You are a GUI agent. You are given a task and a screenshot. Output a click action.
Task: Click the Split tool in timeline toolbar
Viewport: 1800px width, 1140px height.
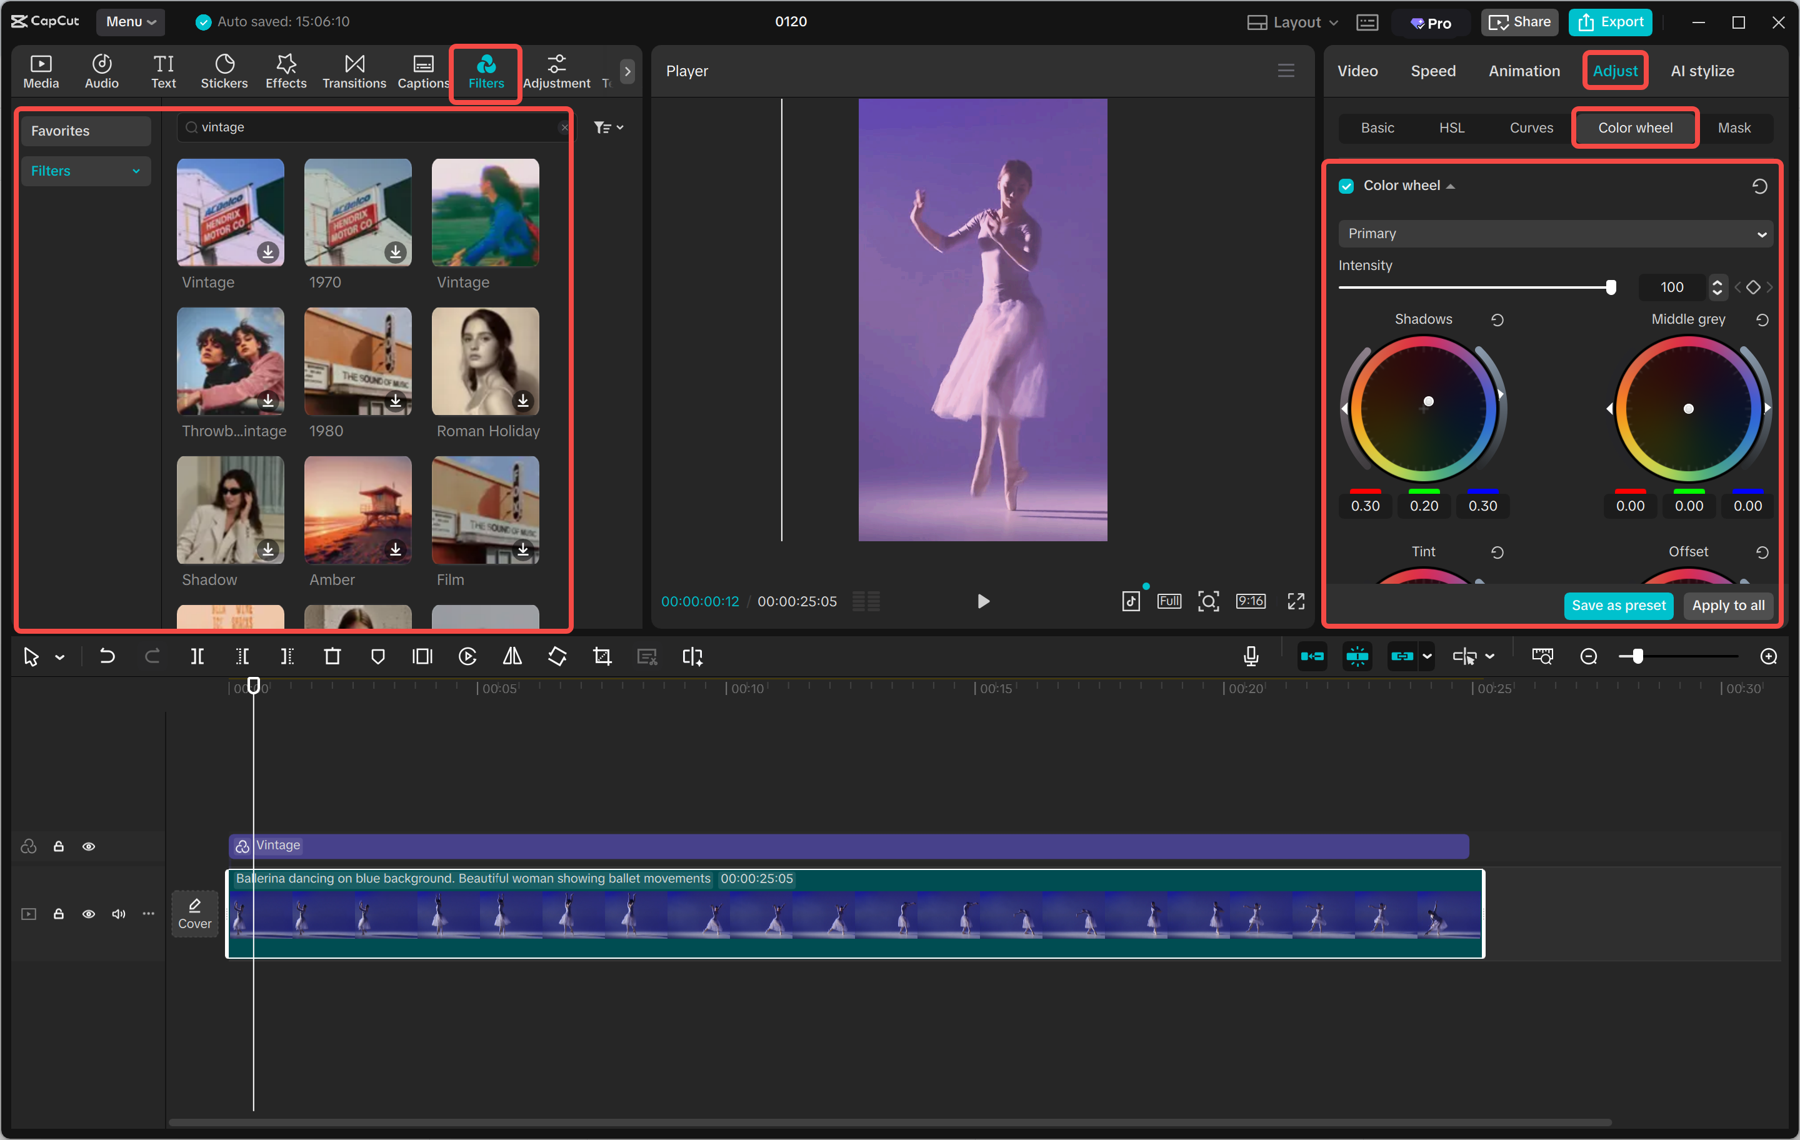tap(197, 656)
